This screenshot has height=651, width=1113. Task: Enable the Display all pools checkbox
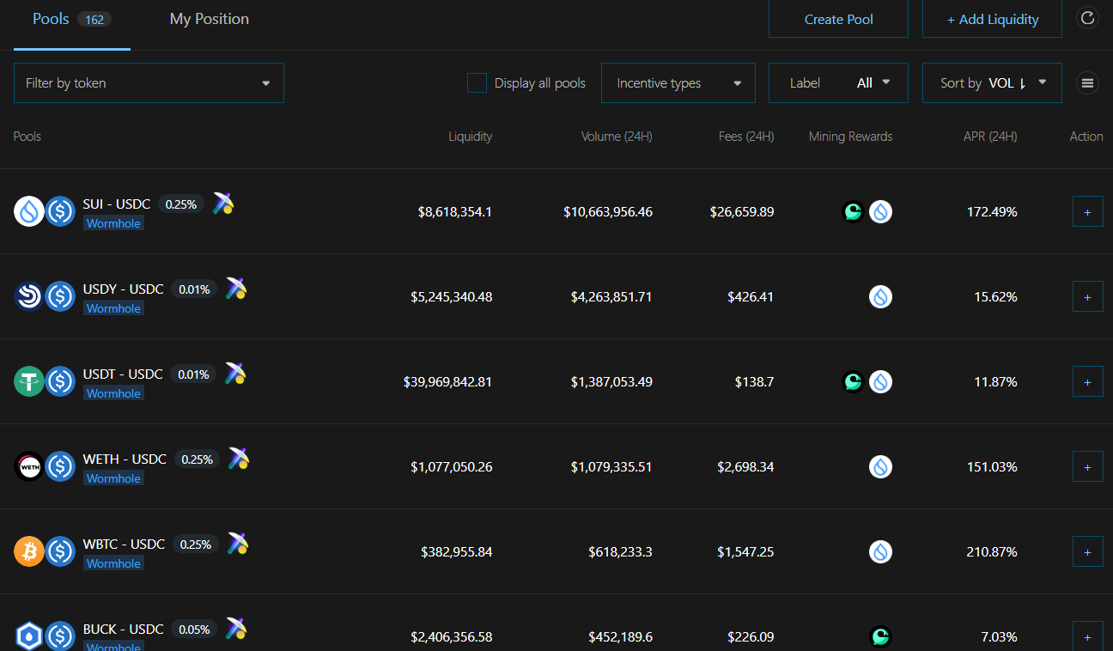477,83
